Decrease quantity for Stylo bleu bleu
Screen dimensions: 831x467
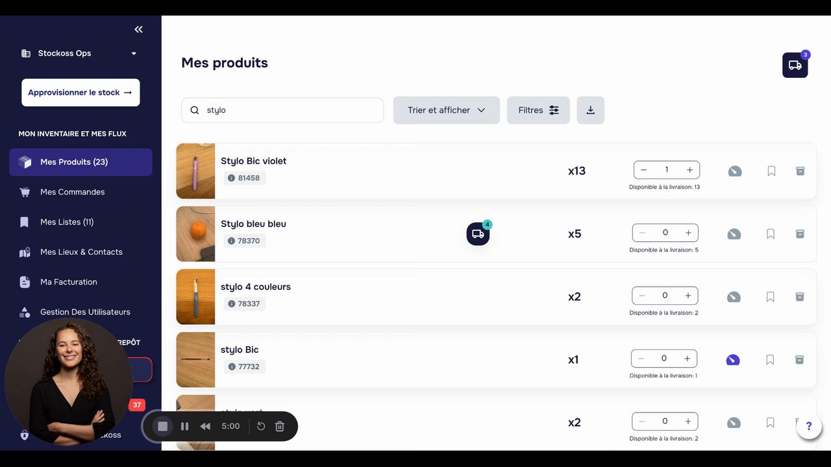pyautogui.click(x=642, y=233)
